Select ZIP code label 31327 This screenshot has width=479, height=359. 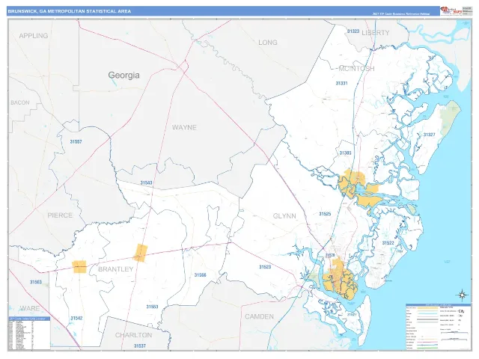tap(429, 135)
